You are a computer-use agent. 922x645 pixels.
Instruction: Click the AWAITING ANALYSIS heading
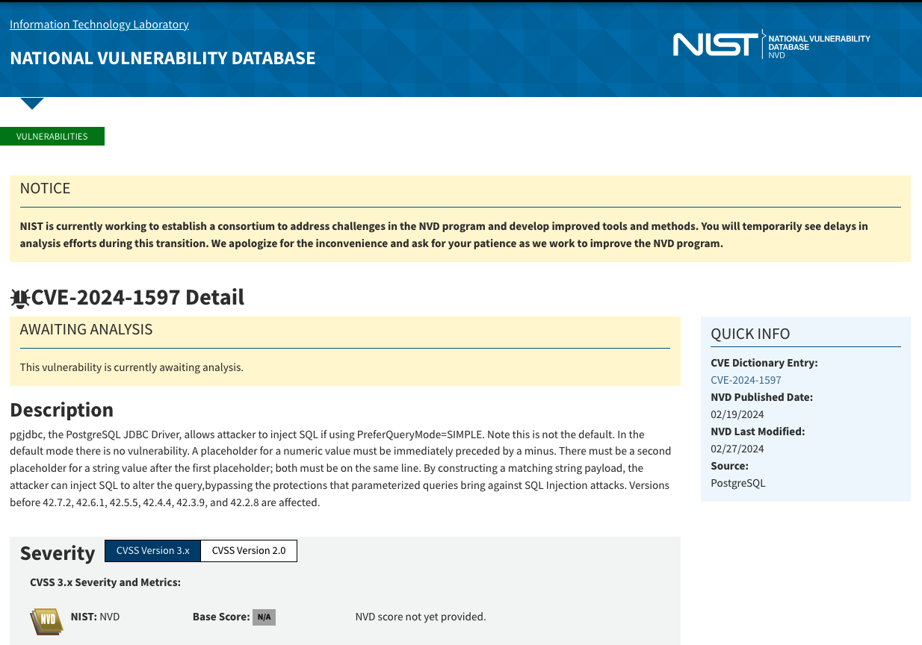click(x=86, y=329)
